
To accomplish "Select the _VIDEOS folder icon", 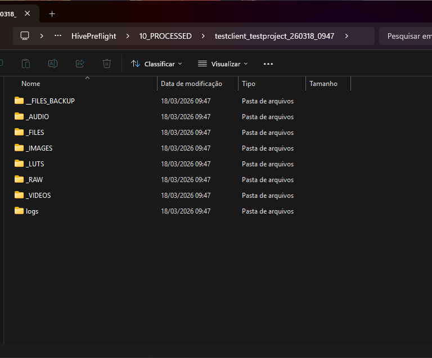I will (19, 194).
